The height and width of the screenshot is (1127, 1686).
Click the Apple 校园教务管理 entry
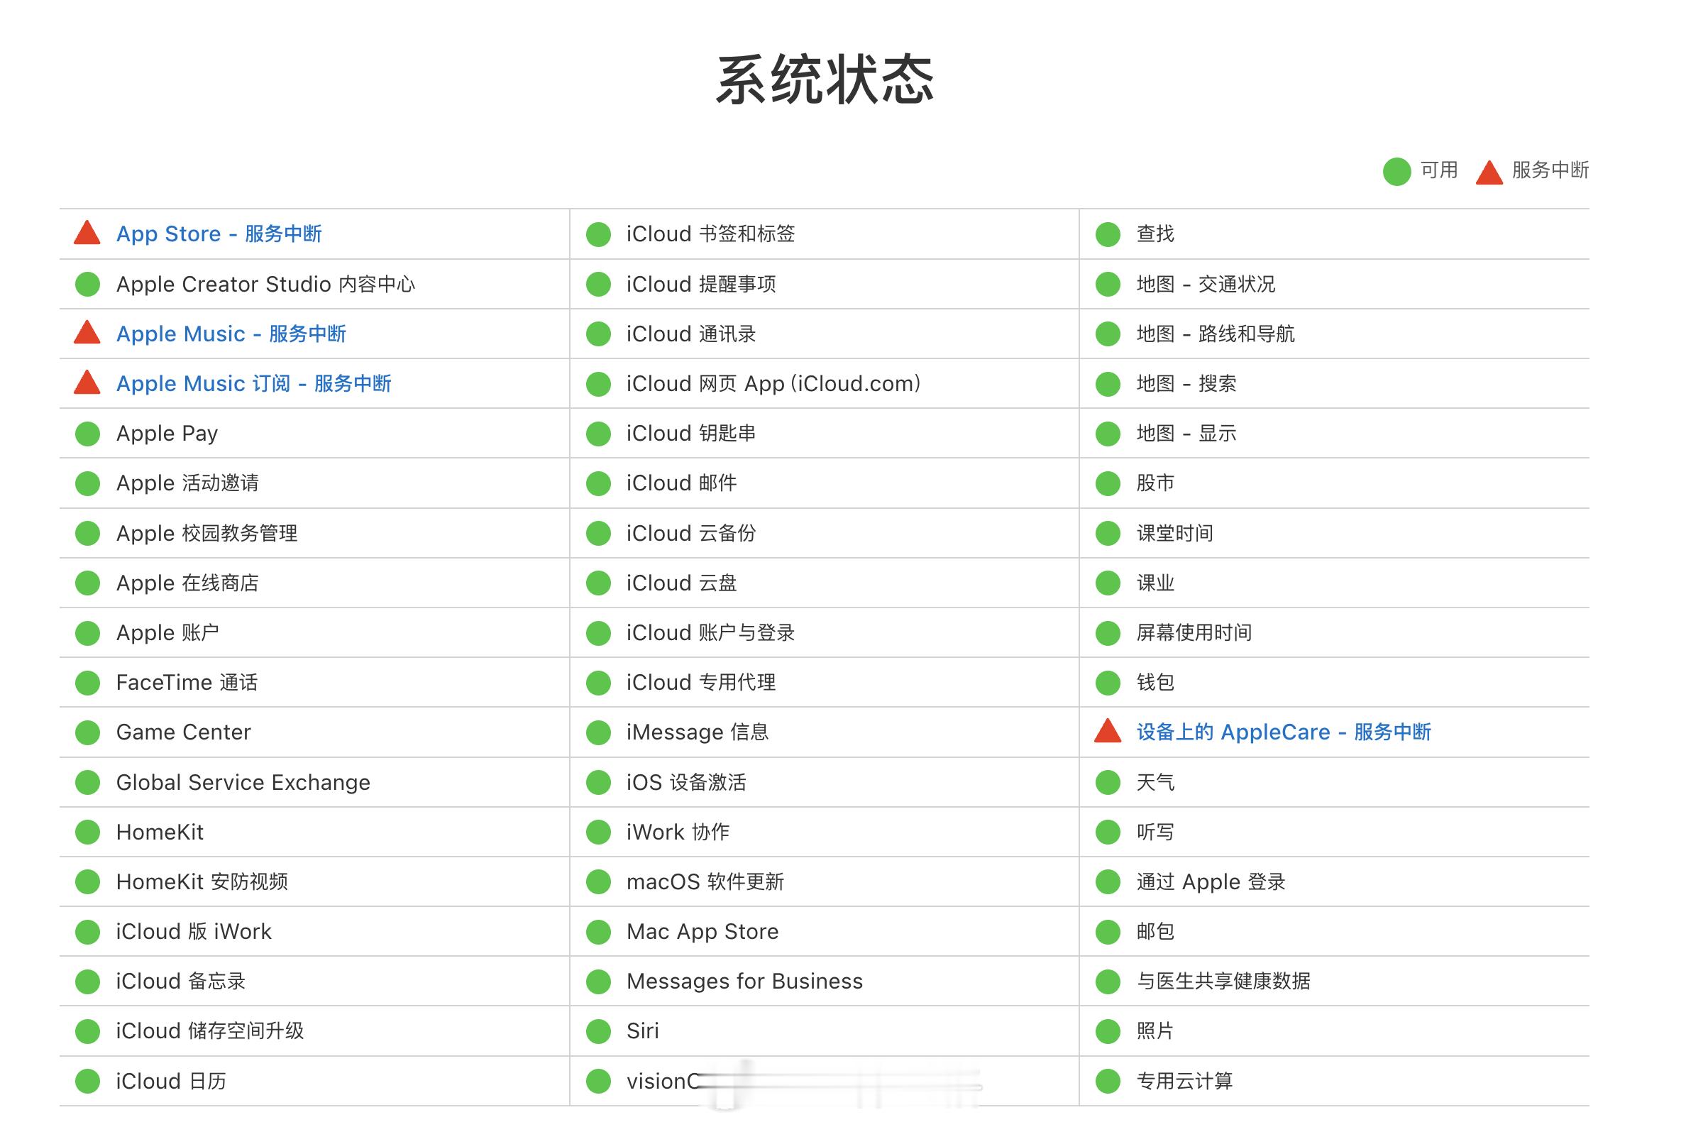click(x=207, y=532)
